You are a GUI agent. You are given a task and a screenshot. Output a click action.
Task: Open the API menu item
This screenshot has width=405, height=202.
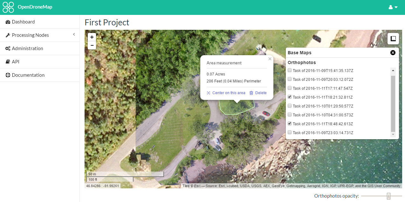point(16,62)
